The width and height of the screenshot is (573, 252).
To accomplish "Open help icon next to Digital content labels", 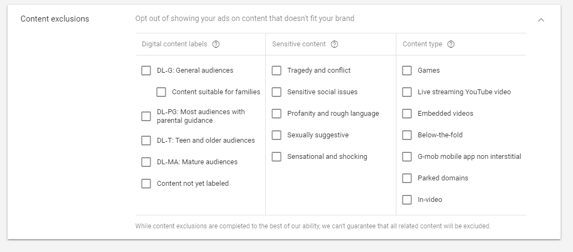I will click(216, 44).
